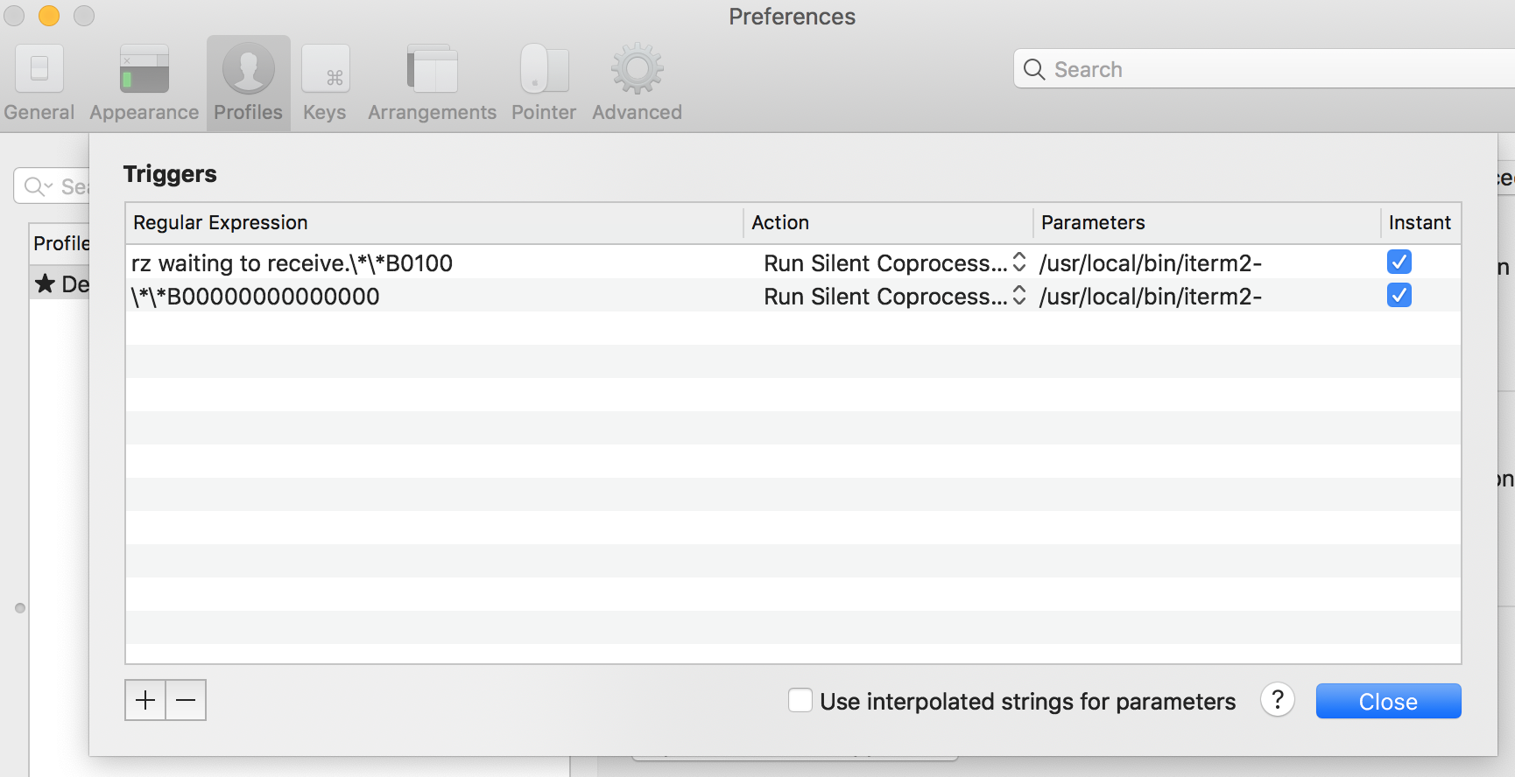Disable Instant for rz waiting trigger
Screen dimensions: 1515x777
coord(1399,262)
